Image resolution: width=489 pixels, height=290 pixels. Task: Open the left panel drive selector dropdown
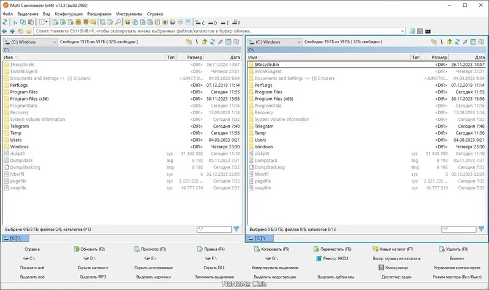[x=30, y=42]
